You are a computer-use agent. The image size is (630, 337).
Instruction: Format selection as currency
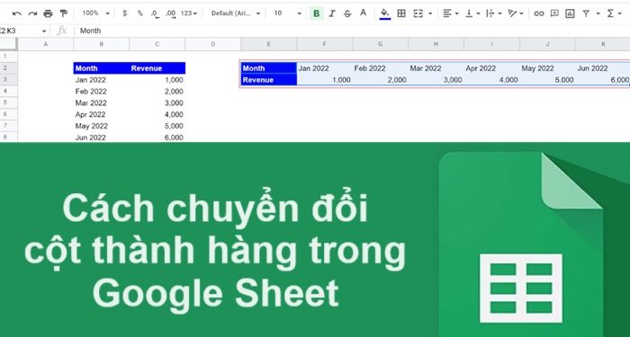[x=124, y=13]
